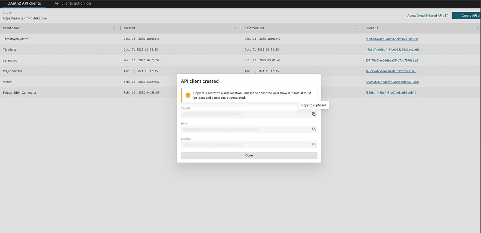Open client ID link for Threatsync_Alerts

click(392, 39)
